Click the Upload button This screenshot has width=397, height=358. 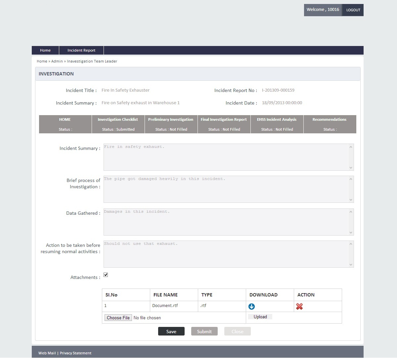coord(260,317)
